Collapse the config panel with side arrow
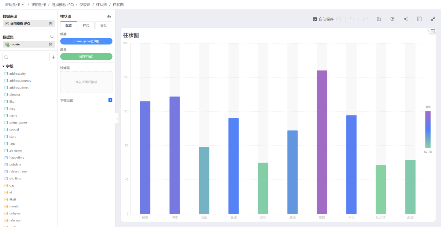The width and height of the screenshot is (441, 227). point(117,118)
